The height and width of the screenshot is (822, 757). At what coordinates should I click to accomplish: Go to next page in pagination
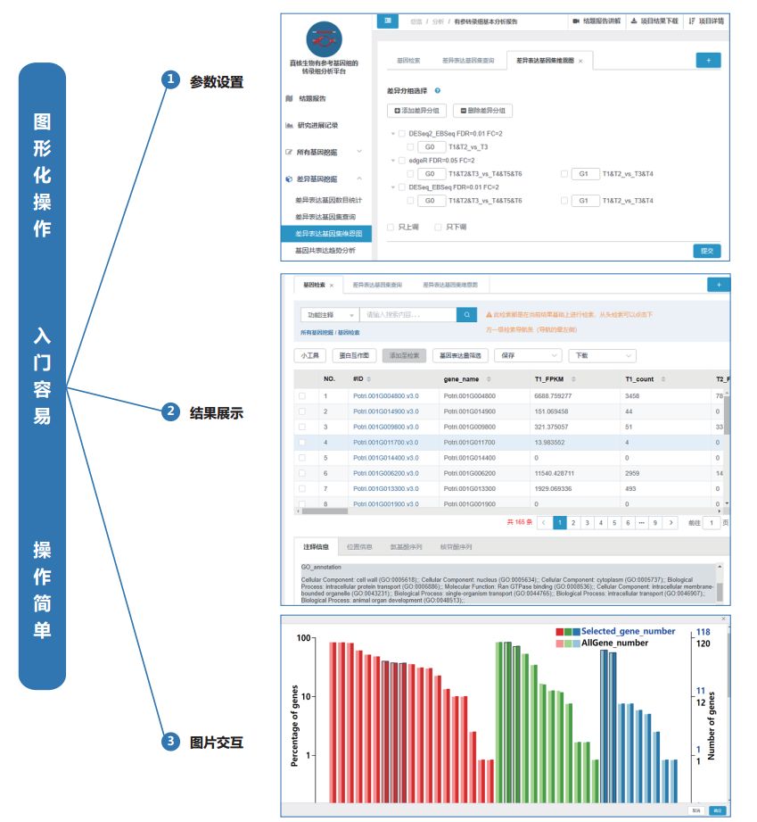671,523
